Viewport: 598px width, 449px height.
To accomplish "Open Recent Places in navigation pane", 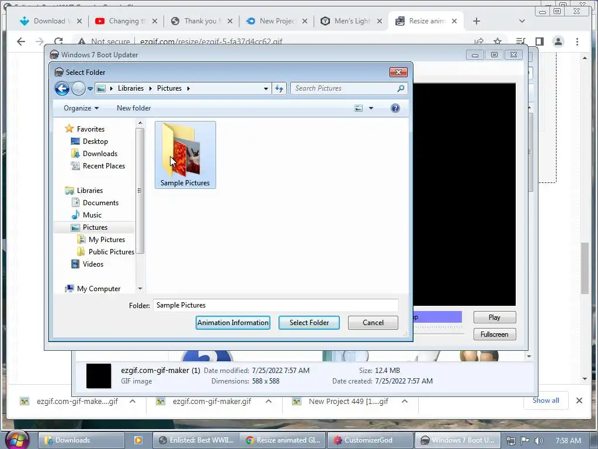I will click(98, 165).
